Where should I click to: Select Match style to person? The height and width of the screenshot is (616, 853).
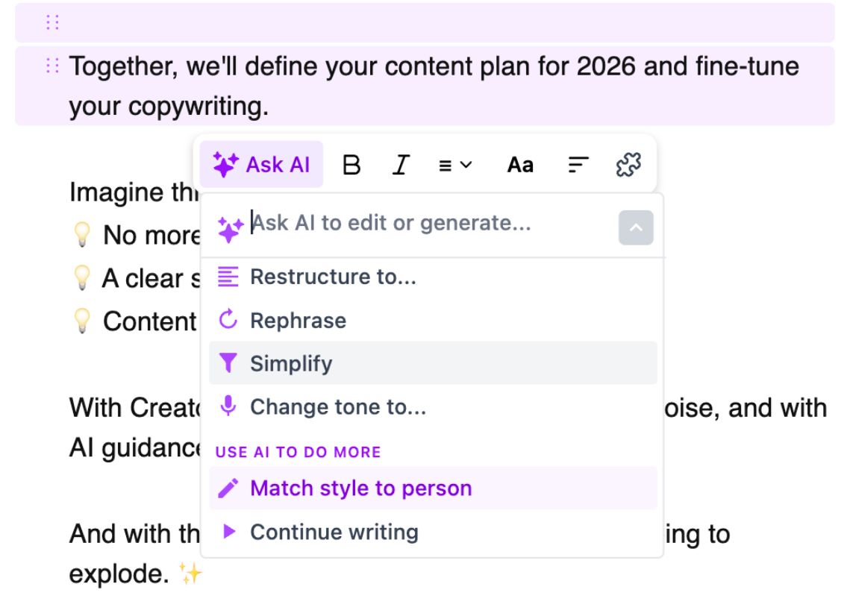pyautogui.click(x=360, y=488)
